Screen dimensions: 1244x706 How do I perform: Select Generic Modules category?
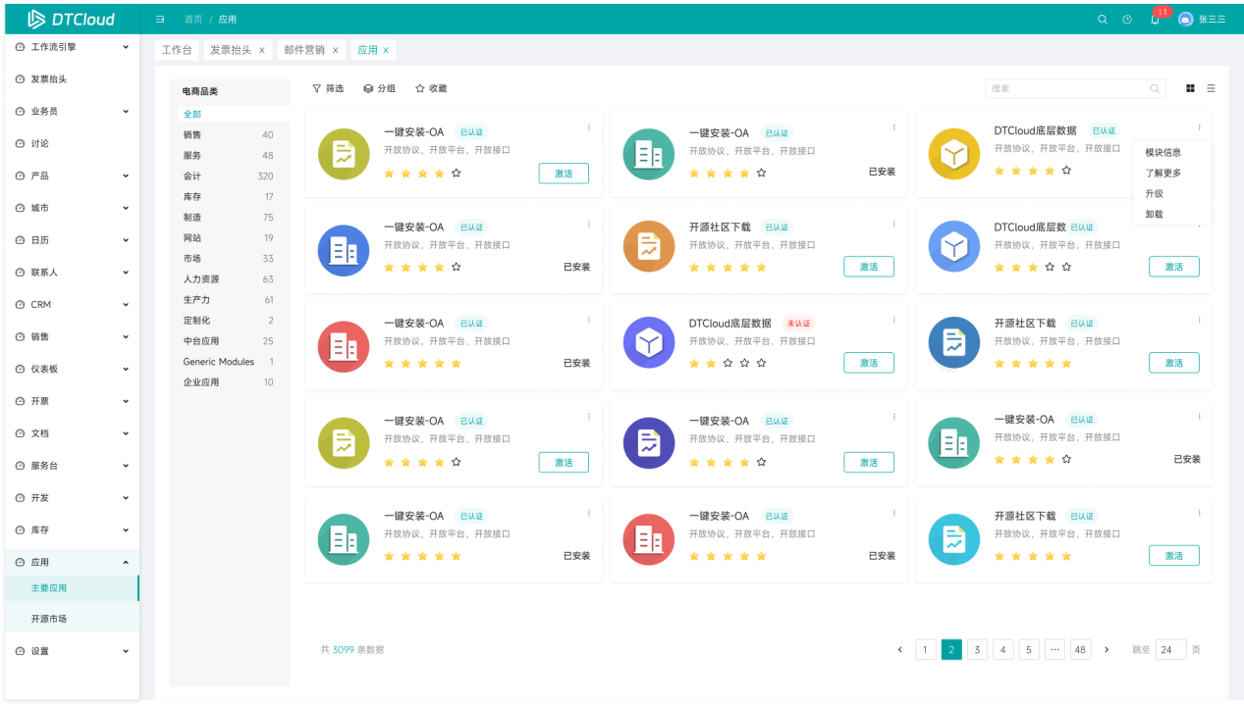[230, 362]
